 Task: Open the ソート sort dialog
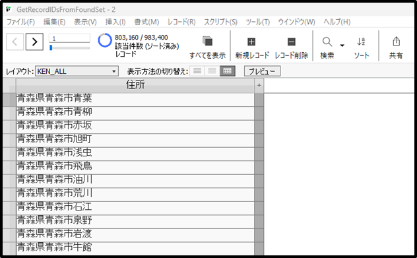tap(361, 42)
